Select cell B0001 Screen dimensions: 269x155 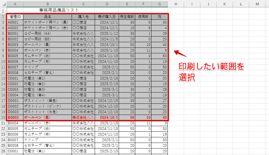pyautogui.click(x=15, y=34)
